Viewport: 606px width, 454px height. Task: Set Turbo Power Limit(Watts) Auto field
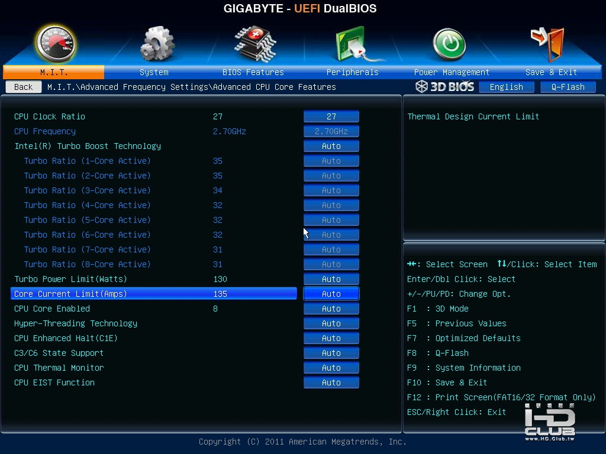331,279
